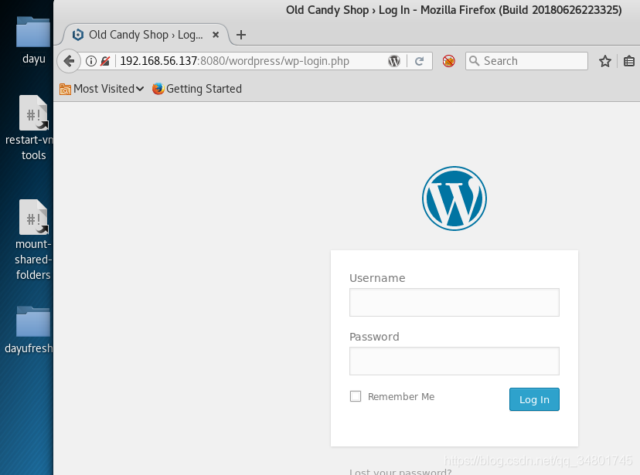Bookmark this page with the star icon
The height and width of the screenshot is (475, 640).
605,61
